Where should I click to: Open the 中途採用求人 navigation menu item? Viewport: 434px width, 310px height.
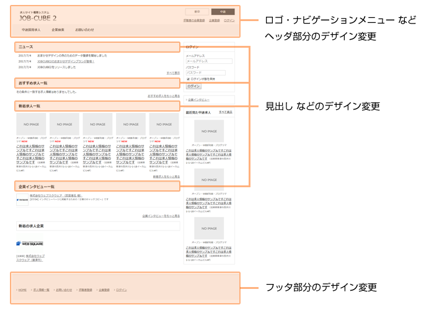pyautogui.click(x=31, y=30)
